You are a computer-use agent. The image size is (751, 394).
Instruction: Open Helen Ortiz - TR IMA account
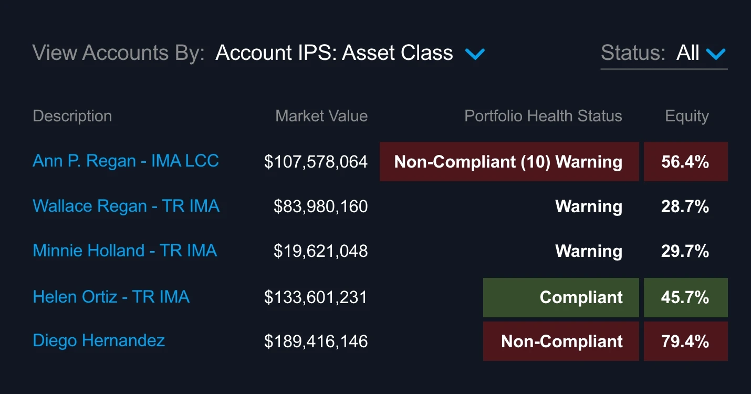click(x=111, y=297)
